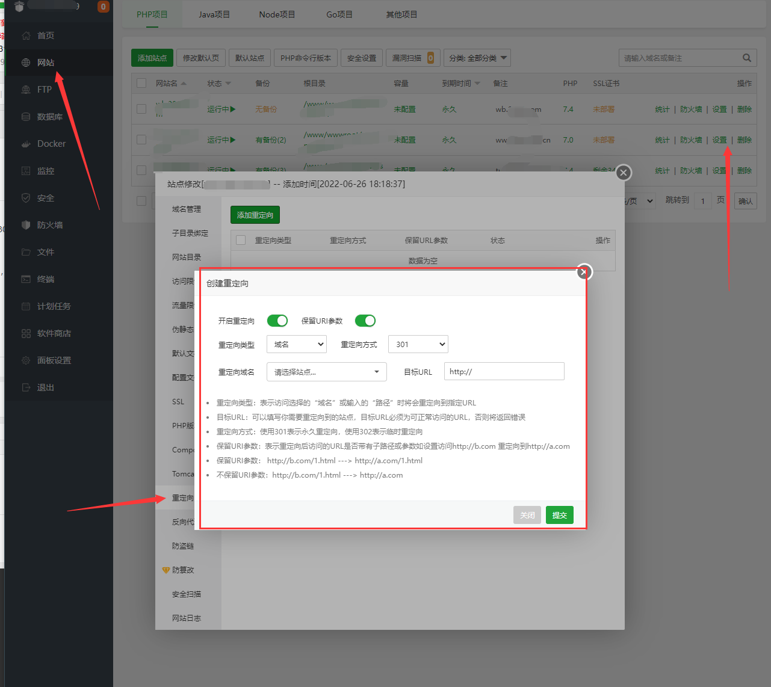Select 安全扫描 in site settings menu
The height and width of the screenshot is (687, 771).
point(187,594)
